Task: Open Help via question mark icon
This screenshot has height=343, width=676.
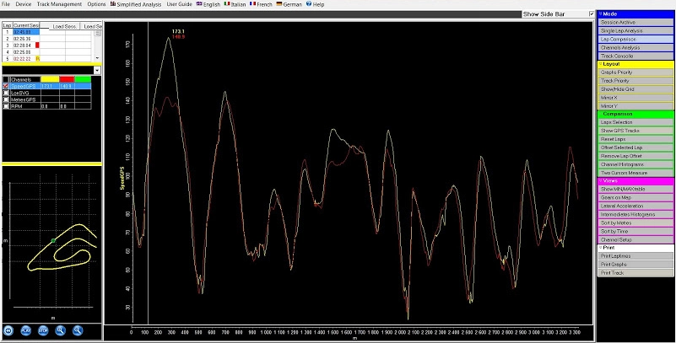Action: (x=309, y=4)
